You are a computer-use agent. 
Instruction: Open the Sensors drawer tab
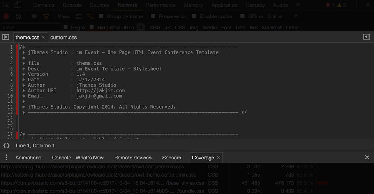pyautogui.click(x=171, y=158)
